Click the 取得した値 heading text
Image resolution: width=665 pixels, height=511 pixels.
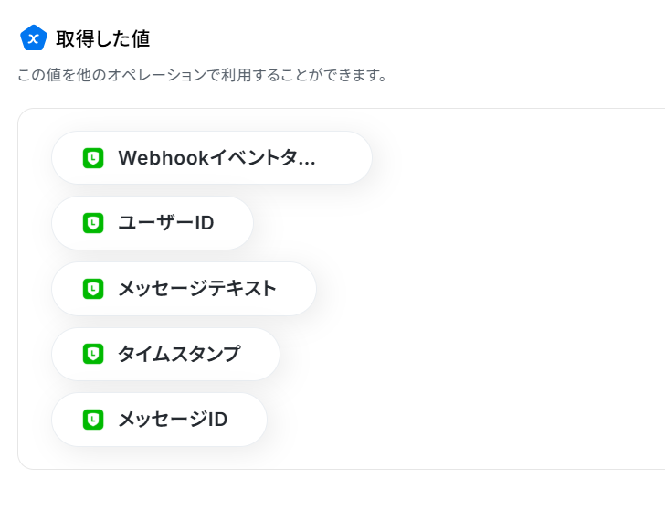103,38
